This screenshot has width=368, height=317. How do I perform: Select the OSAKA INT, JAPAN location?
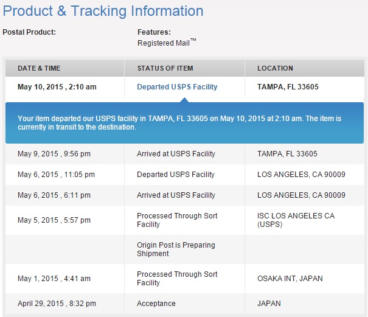(x=290, y=279)
